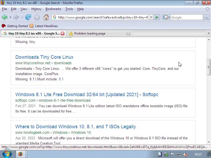Open the Back history dropdown arrow
211x158 pixels.
[10, 17]
